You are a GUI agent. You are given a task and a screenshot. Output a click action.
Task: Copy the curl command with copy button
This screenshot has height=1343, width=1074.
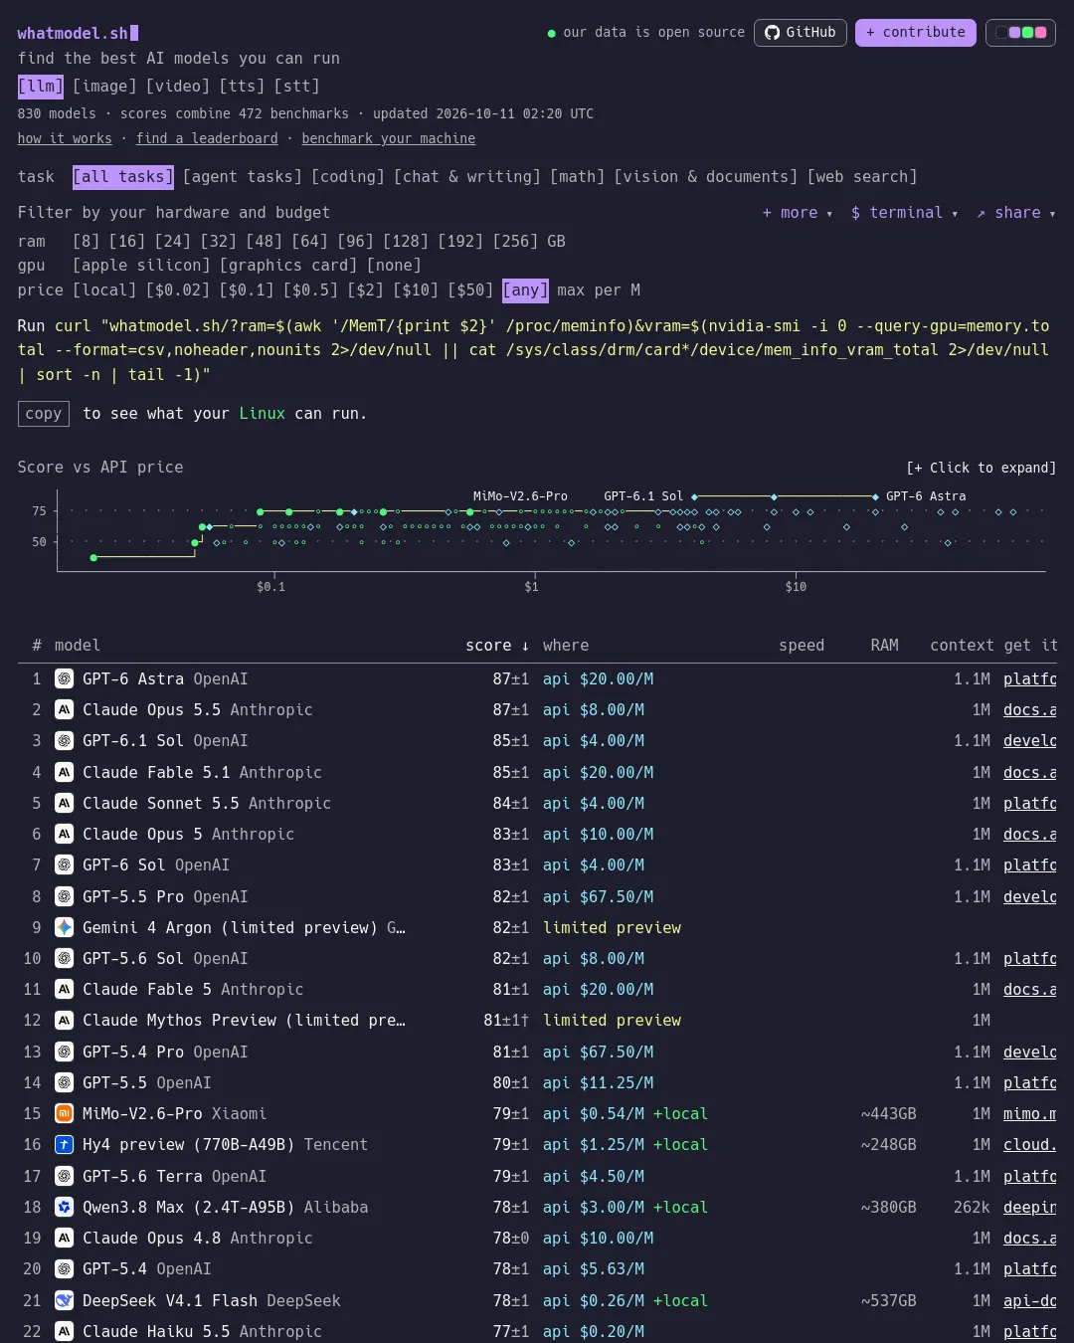44,414
